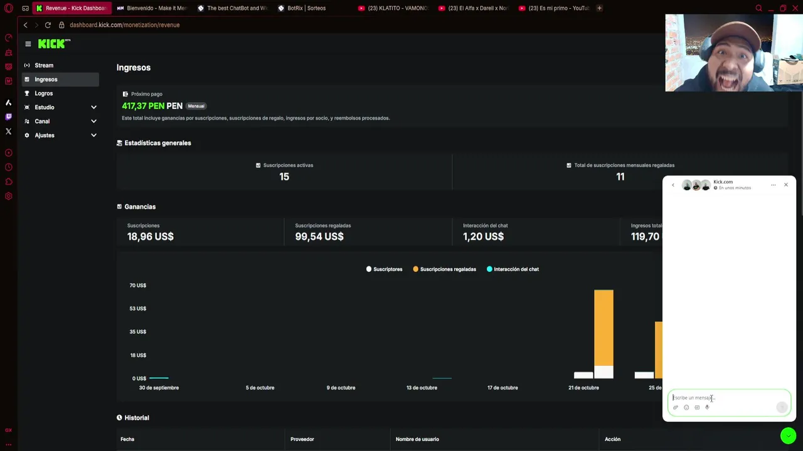Click the Nombre de usuario column header
Screen dimensions: 803x451
pos(417,439)
